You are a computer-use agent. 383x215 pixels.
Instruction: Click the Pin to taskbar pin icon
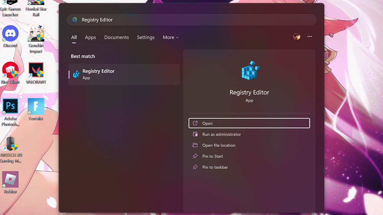click(x=195, y=167)
